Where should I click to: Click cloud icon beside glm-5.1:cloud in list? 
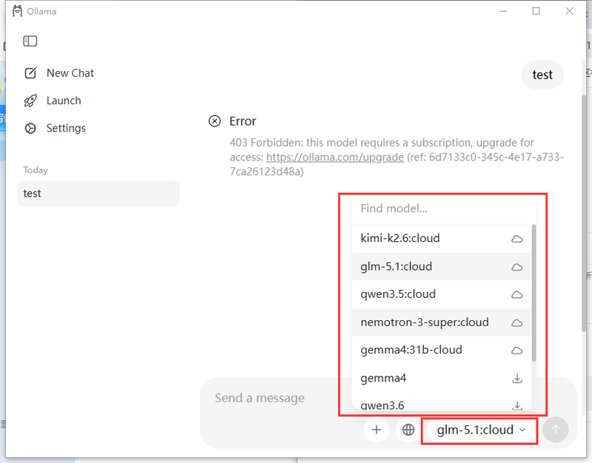click(517, 267)
